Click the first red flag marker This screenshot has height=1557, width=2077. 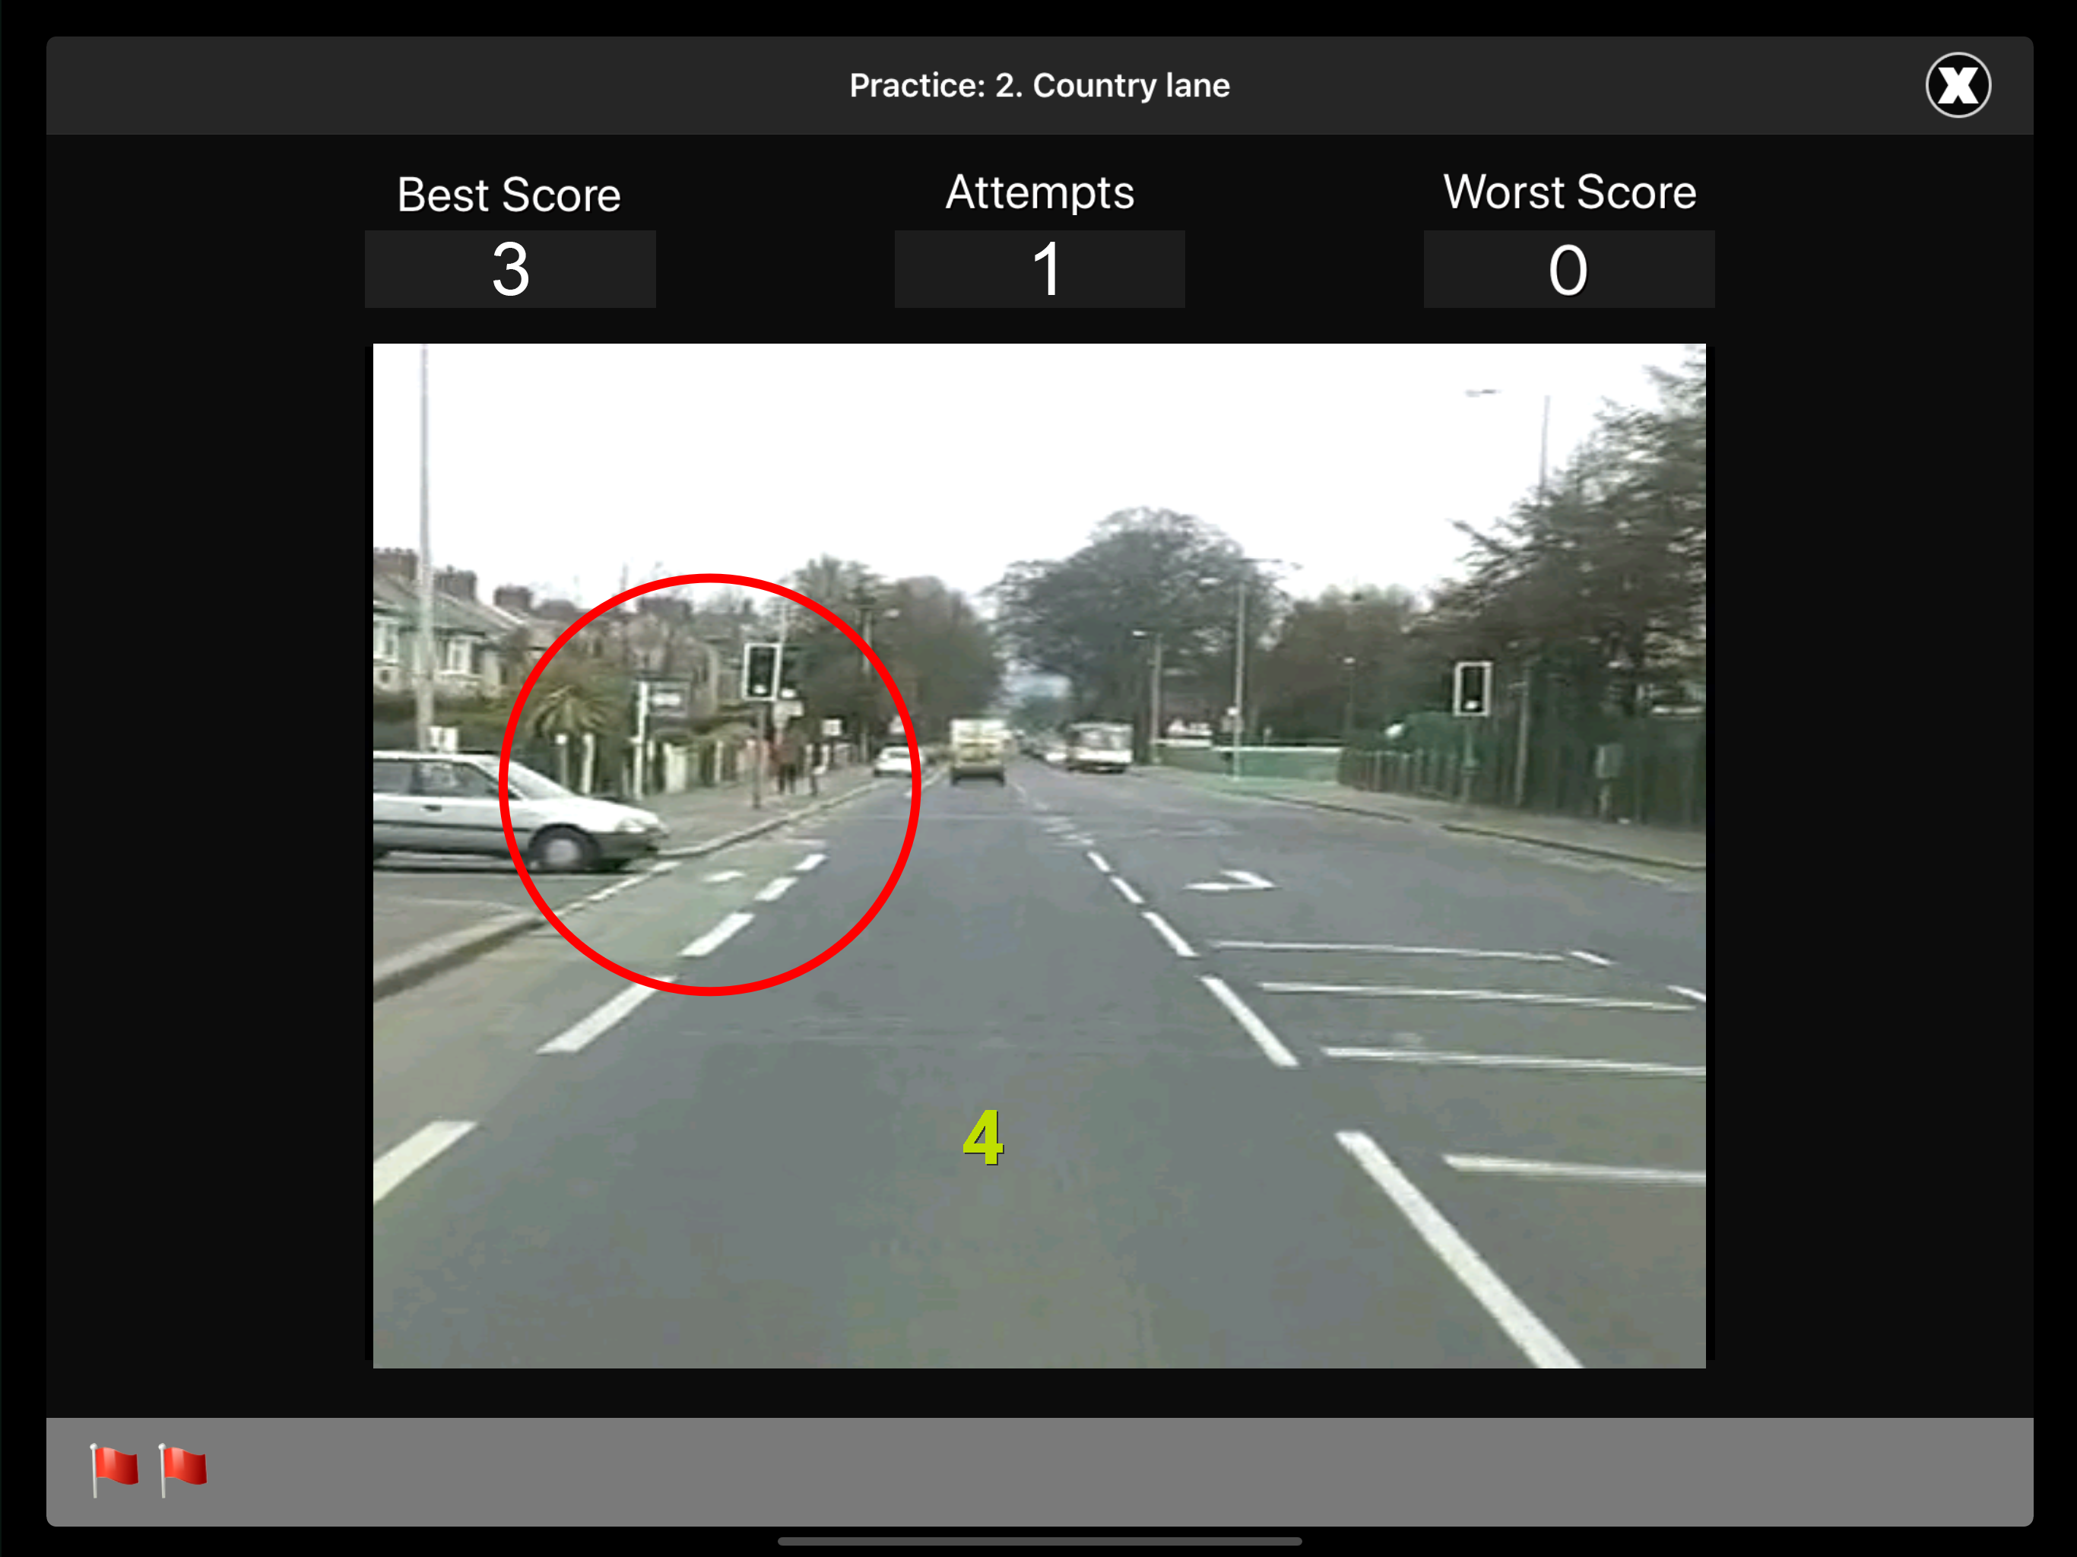coord(115,1468)
